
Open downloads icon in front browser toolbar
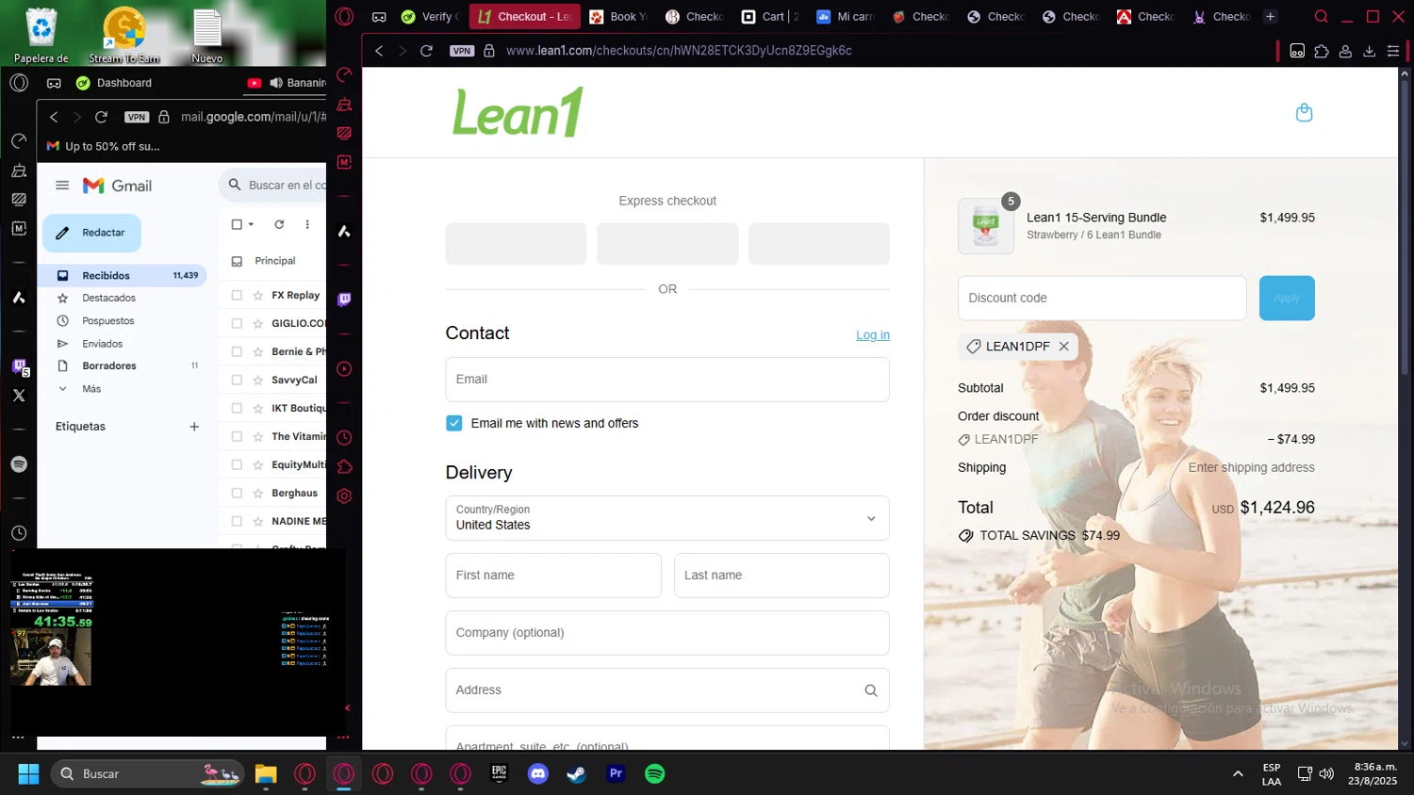pyautogui.click(x=1370, y=51)
